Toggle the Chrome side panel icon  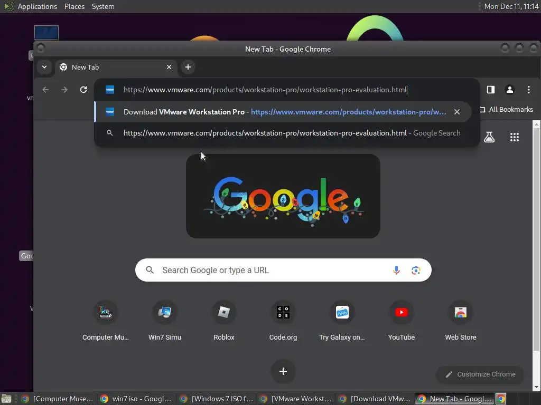[x=491, y=90]
